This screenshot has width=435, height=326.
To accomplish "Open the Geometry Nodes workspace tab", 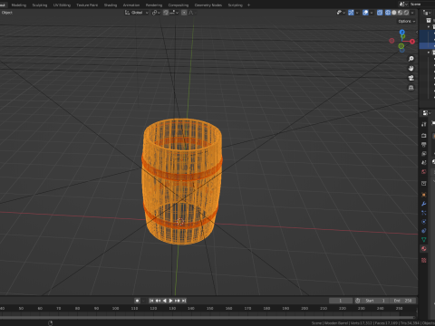I will tap(208, 5).
